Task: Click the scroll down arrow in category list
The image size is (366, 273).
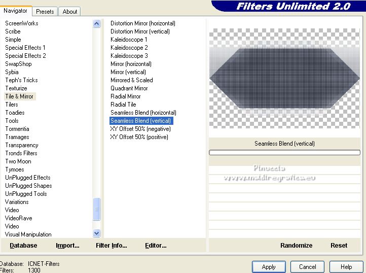Action: pos(96,233)
